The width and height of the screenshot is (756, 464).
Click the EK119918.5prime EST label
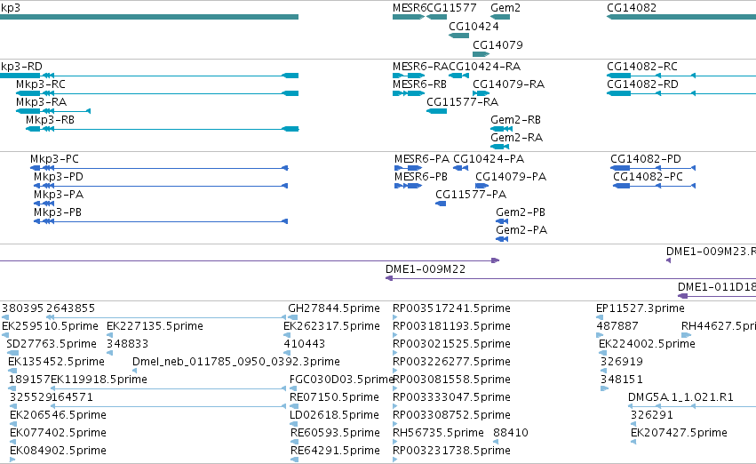(x=99, y=380)
